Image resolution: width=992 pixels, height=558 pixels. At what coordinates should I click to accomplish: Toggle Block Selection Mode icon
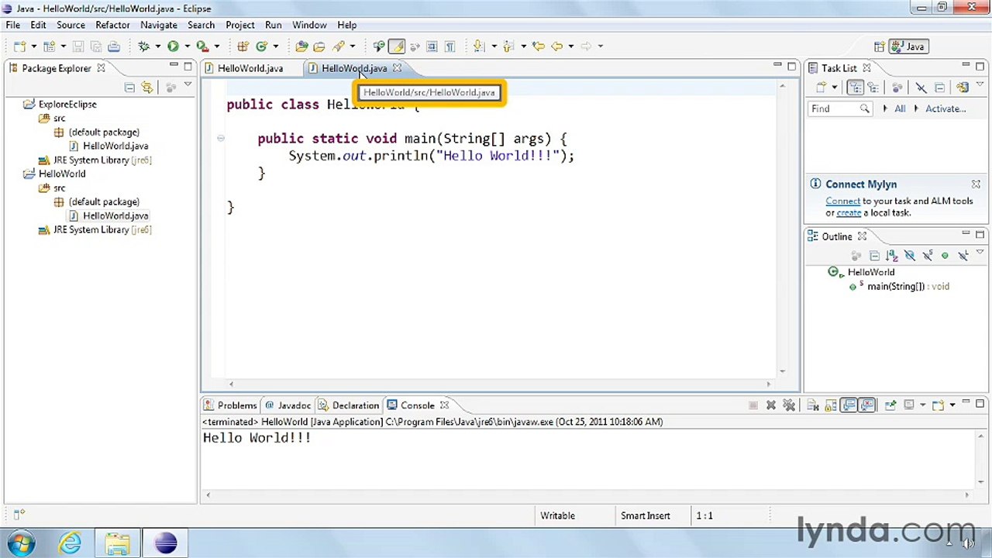(x=432, y=46)
